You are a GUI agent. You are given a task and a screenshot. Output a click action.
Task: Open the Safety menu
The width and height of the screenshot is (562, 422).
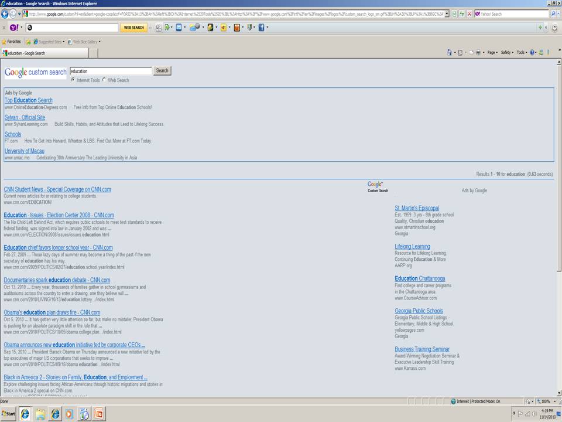(507, 52)
